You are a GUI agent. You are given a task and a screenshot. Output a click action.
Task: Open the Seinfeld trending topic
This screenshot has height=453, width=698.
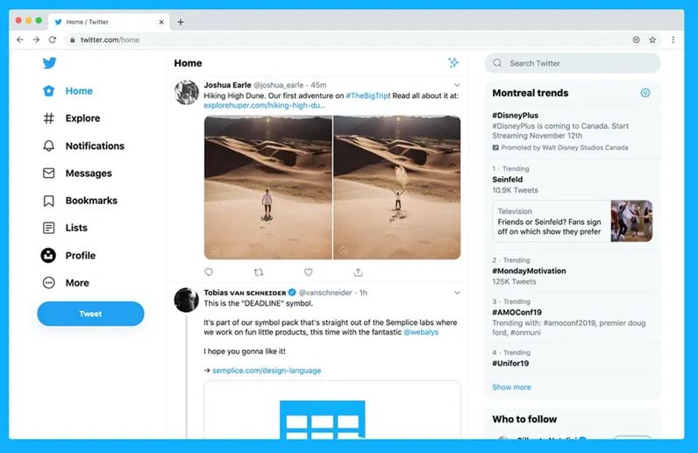point(508,180)
